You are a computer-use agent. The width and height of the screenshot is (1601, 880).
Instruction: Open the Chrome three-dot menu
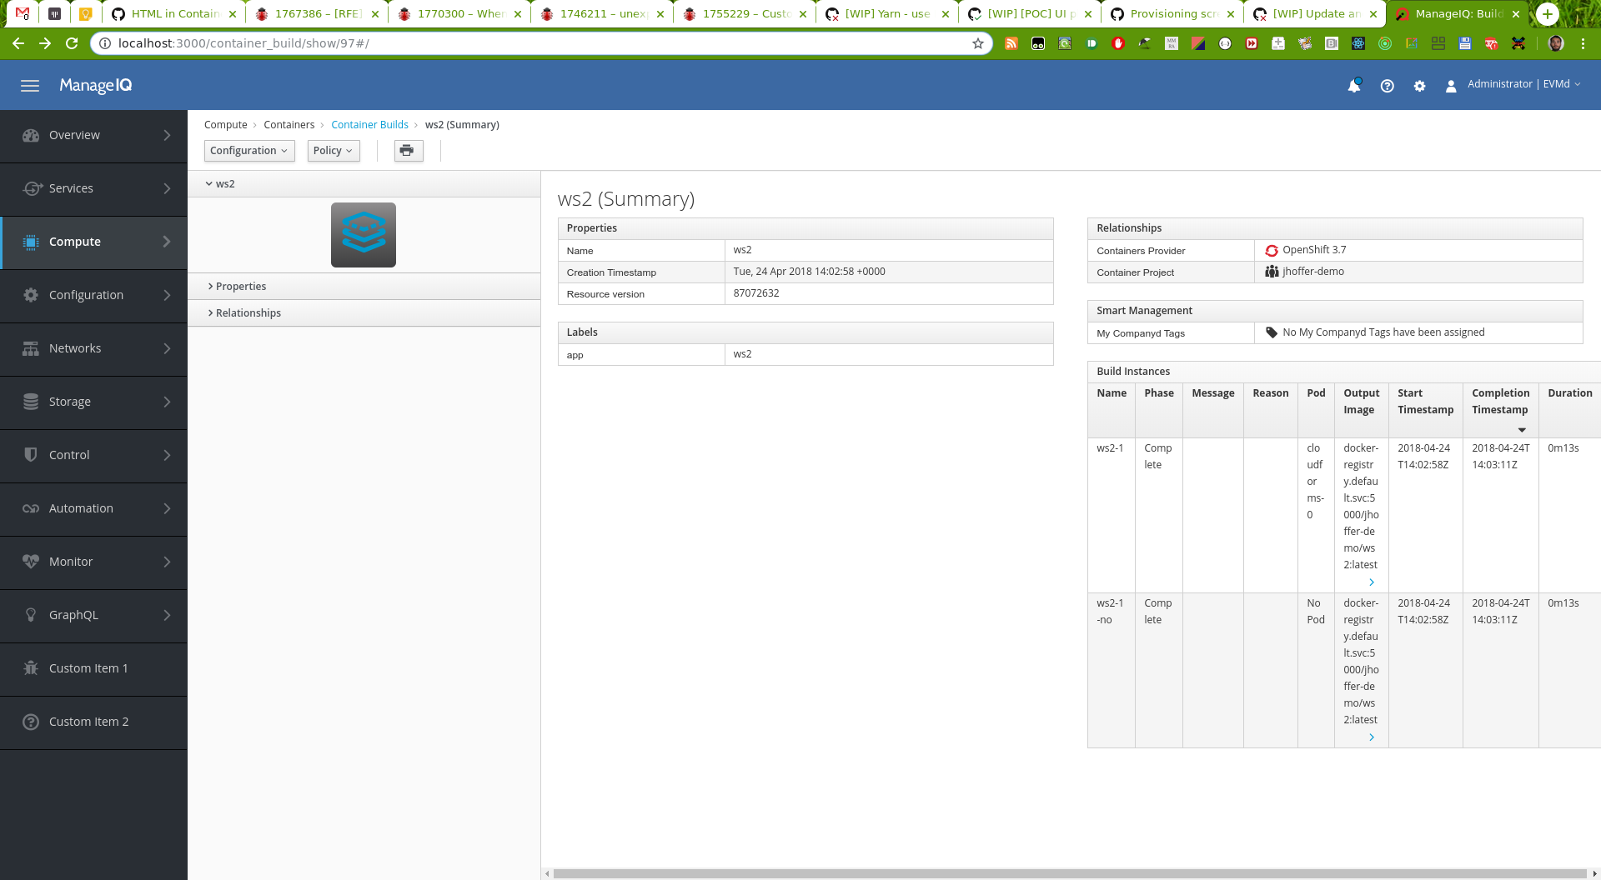point(1583,43)
